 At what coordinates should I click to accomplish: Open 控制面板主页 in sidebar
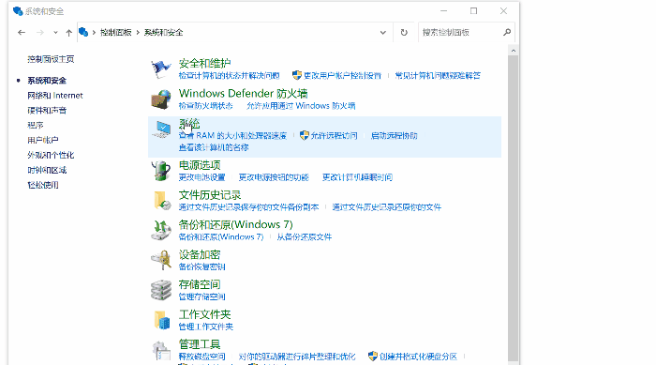[51, 59]
